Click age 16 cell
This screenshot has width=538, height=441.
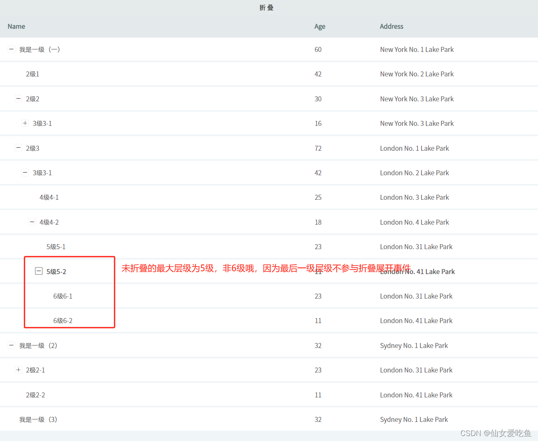[x=318, y=123]
